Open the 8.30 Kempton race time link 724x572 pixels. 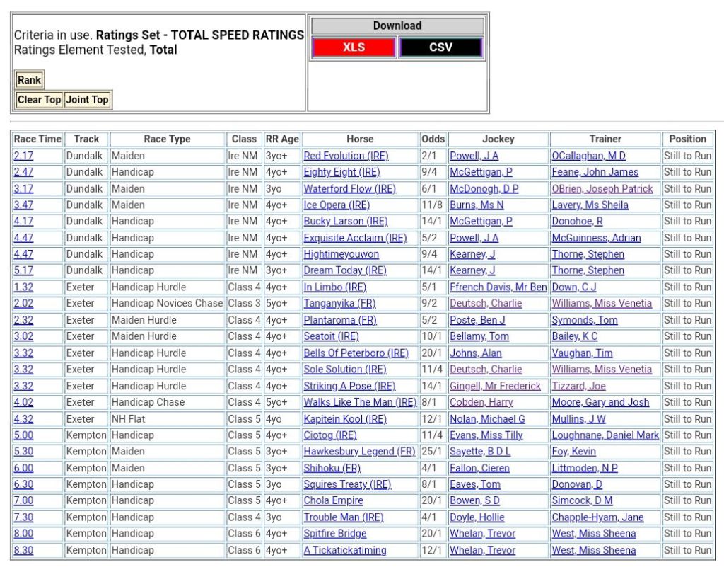pyautogui.click(x=23, y=550)
